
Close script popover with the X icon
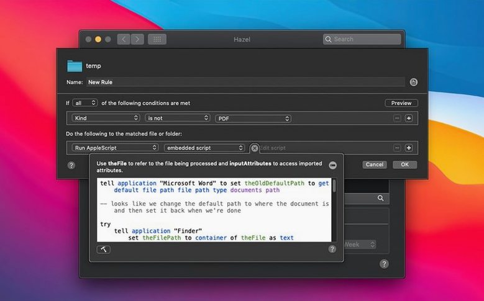coord(254,148)
